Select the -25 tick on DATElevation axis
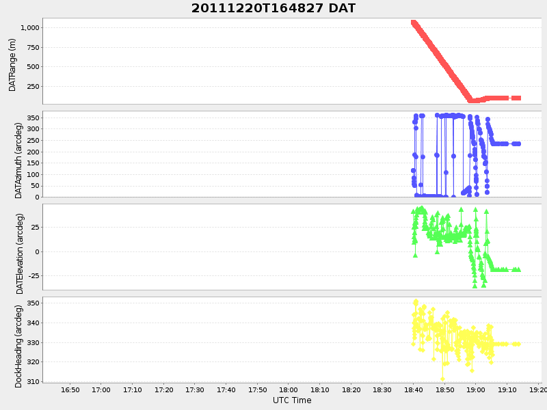 (x=32, y=276)
